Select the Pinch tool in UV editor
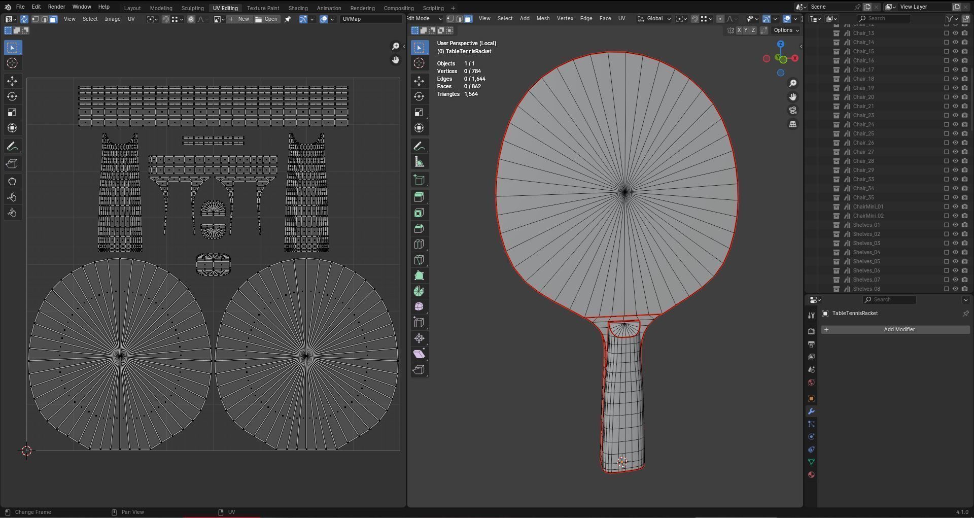The image size is (974, 518). pos(12,213)
